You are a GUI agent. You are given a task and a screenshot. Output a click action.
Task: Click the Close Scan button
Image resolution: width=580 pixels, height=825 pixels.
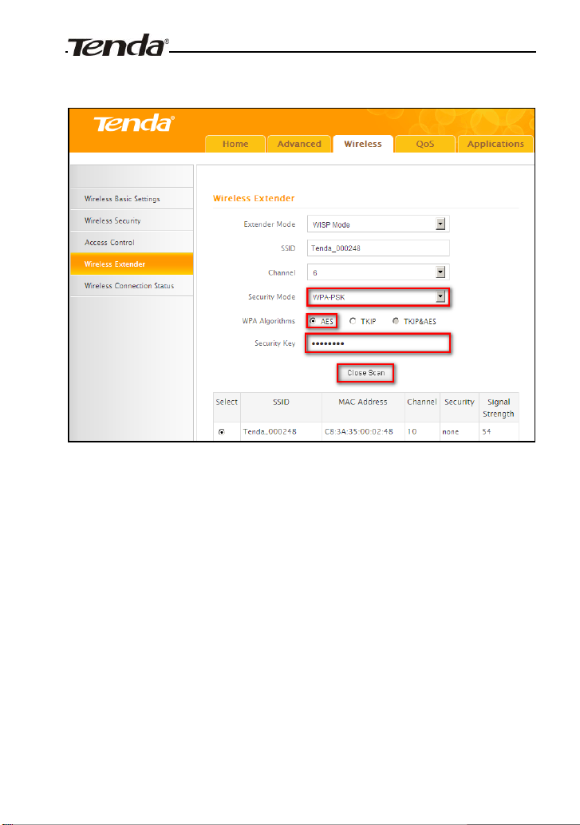[365, 372]
